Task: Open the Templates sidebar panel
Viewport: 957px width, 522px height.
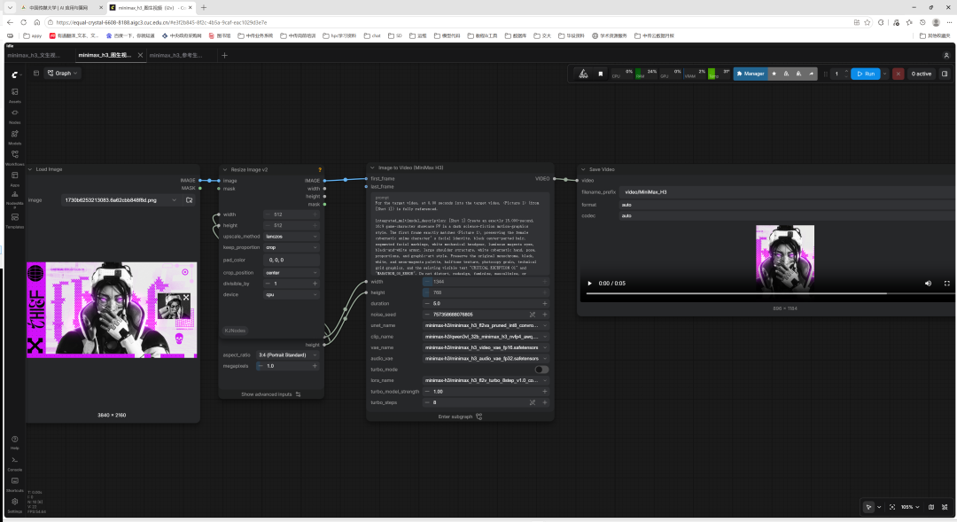Action: coord(15,220)
